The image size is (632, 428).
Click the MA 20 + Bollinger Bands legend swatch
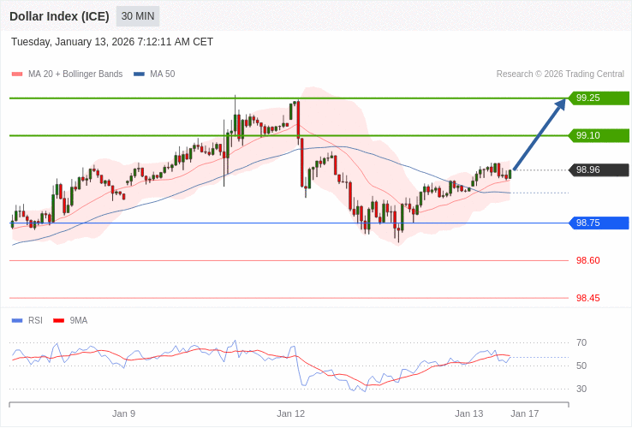point(17,74)
